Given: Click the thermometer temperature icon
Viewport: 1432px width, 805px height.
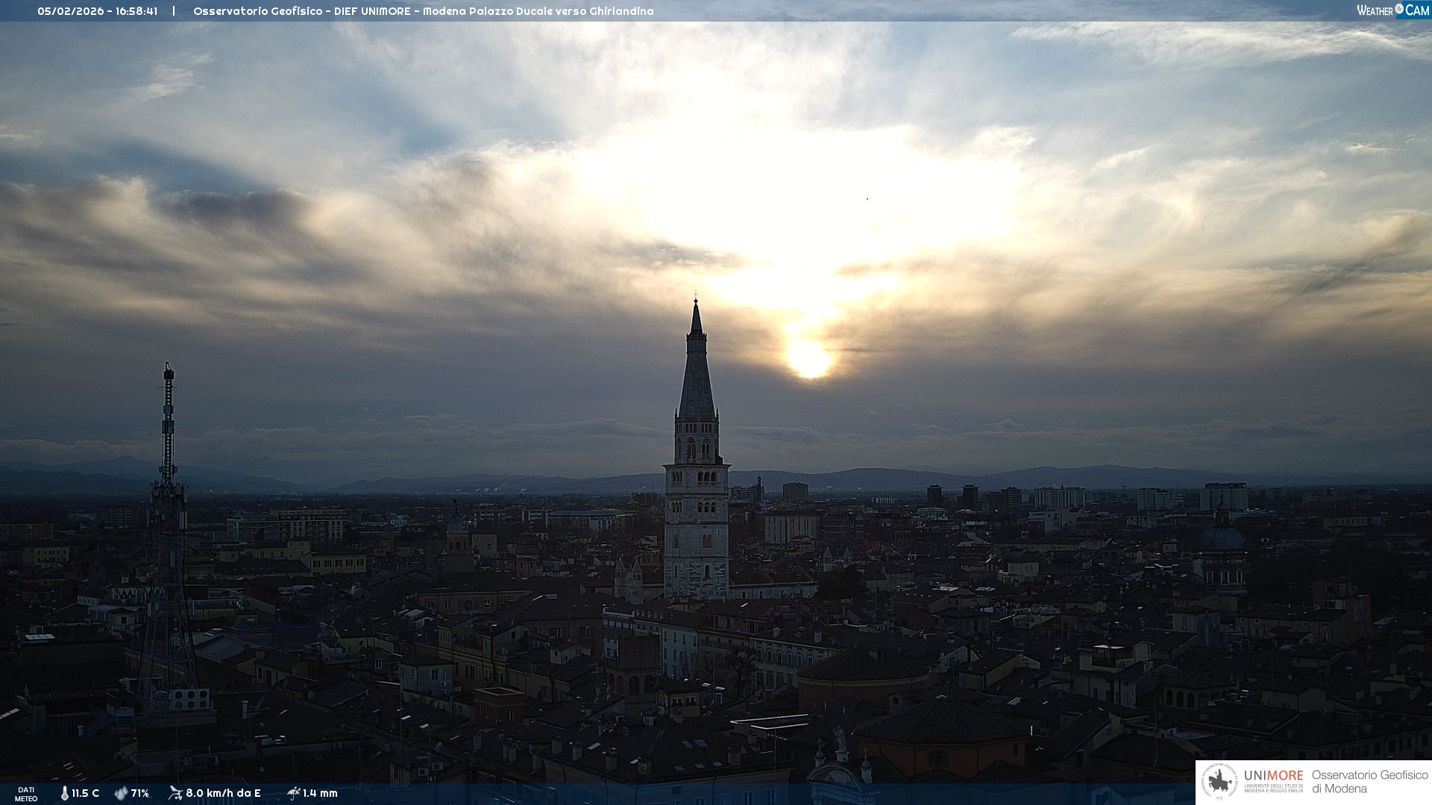Looking at the screenshot, I should pyautogui.click(x=64, y=793).
